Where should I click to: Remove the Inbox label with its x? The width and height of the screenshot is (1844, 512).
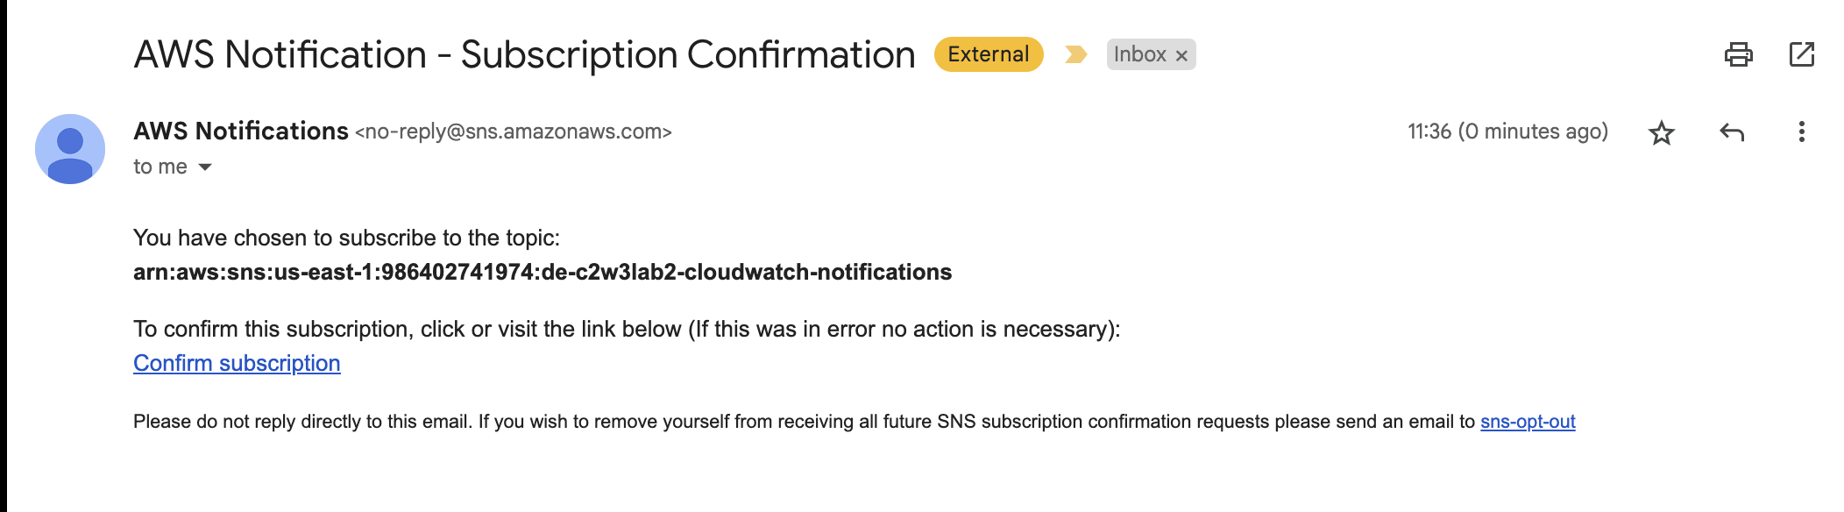[1181, 55]
